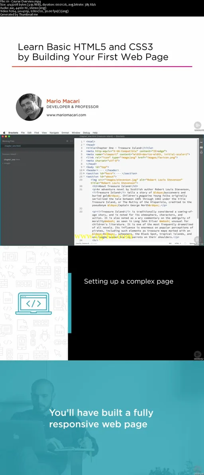Click the 'Setting up a complex page' text

point(129,281)
